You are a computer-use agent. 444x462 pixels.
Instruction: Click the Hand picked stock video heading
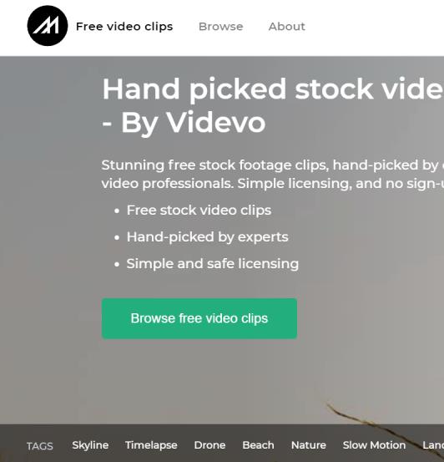(273, 89)
